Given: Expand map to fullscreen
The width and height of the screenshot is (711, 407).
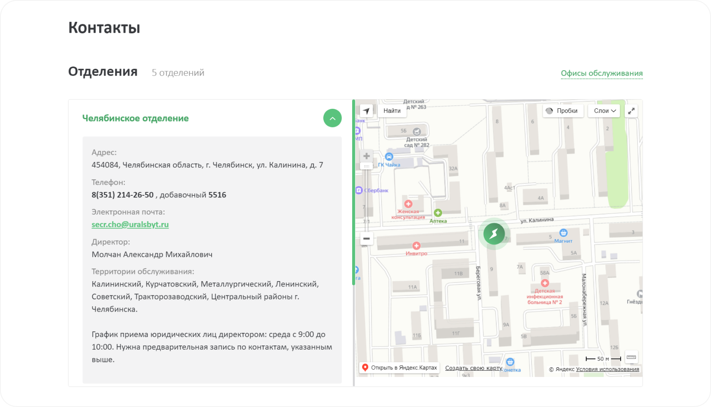Looking at the screenshot, I should [631, 111].
